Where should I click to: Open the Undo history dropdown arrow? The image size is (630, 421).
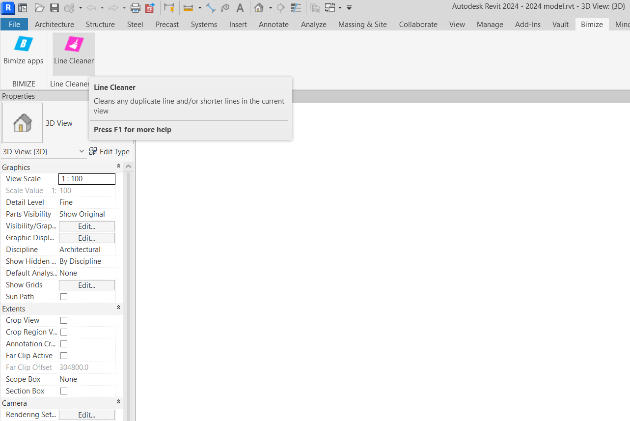point(102,8)
